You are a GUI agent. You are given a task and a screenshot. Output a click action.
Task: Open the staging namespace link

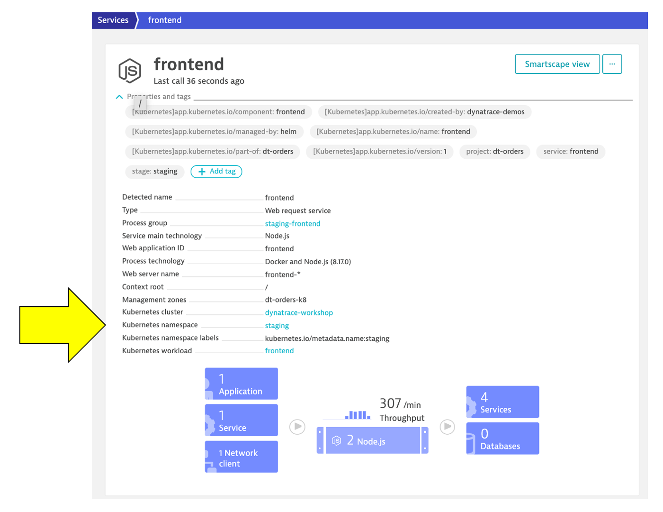(277, 326)
